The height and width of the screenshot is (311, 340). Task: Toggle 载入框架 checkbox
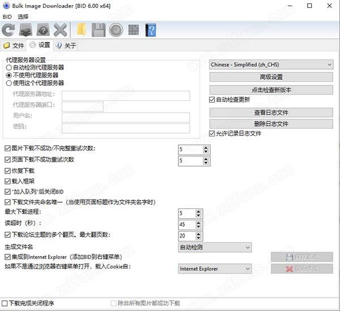[x=7, y=181]
